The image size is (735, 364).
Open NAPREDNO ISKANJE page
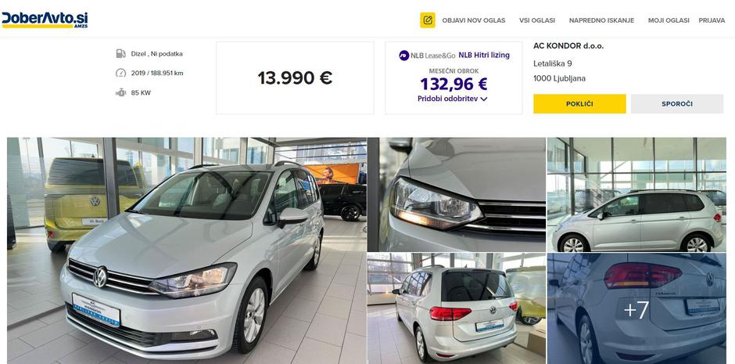click(601, 20)
